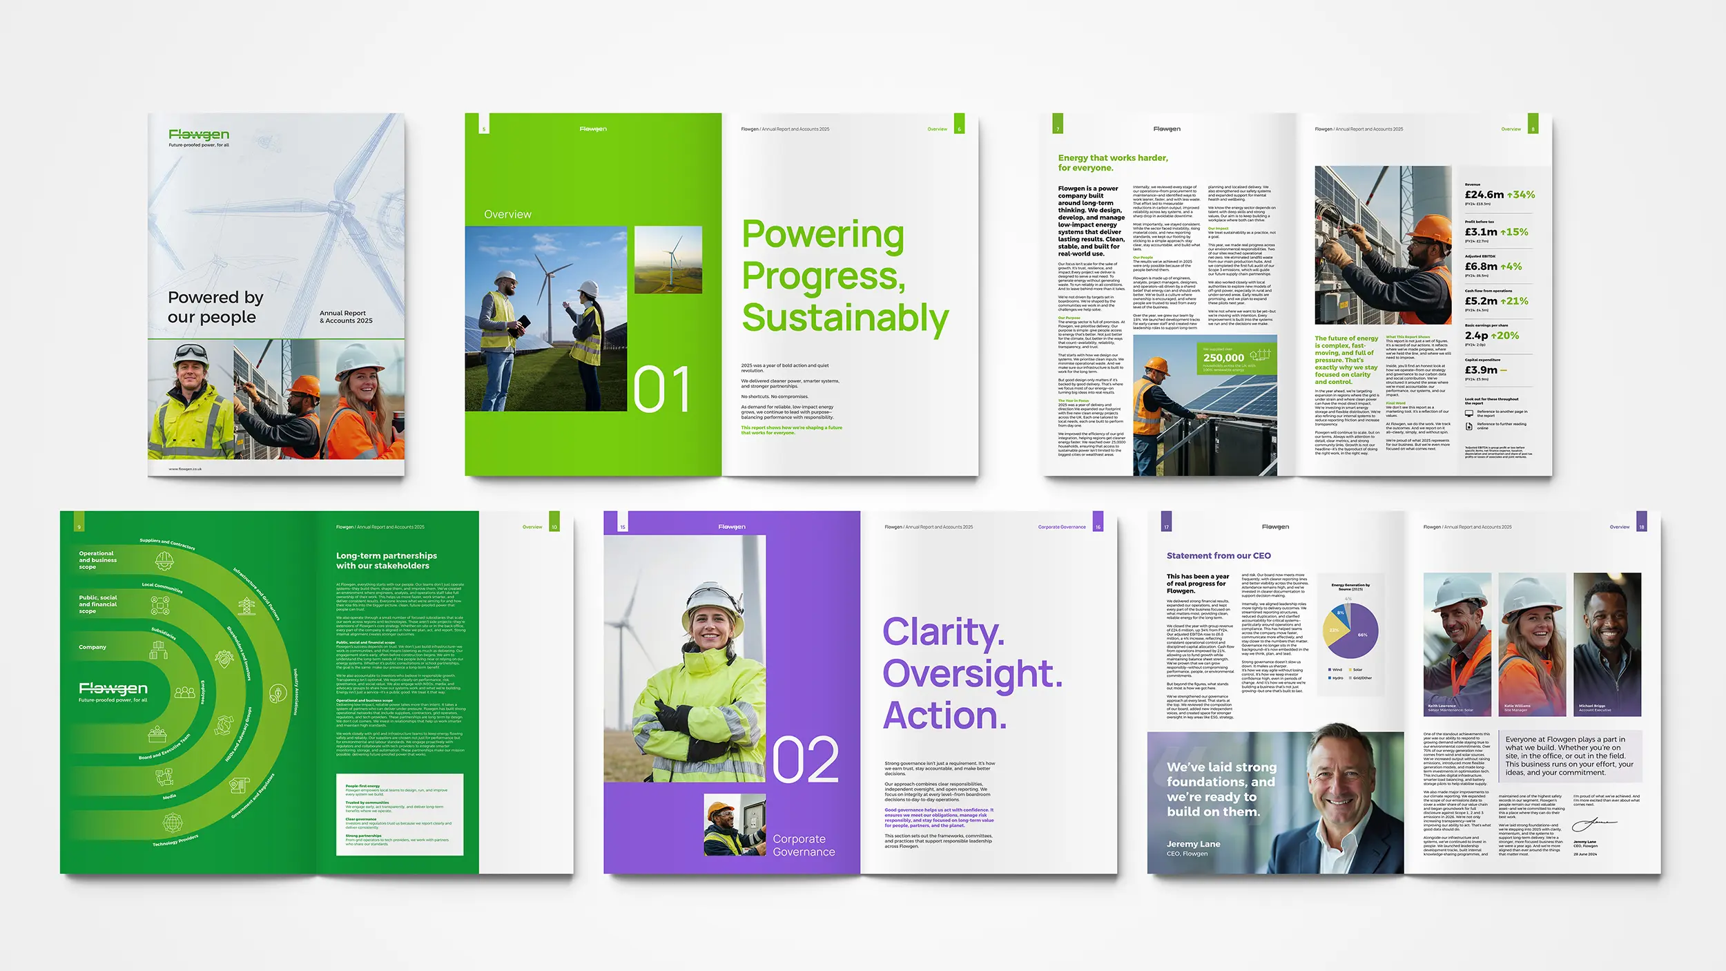Open the Media icon on the green diagram
The height and width of the screenshot is (971, 1726).
(165, 778)
